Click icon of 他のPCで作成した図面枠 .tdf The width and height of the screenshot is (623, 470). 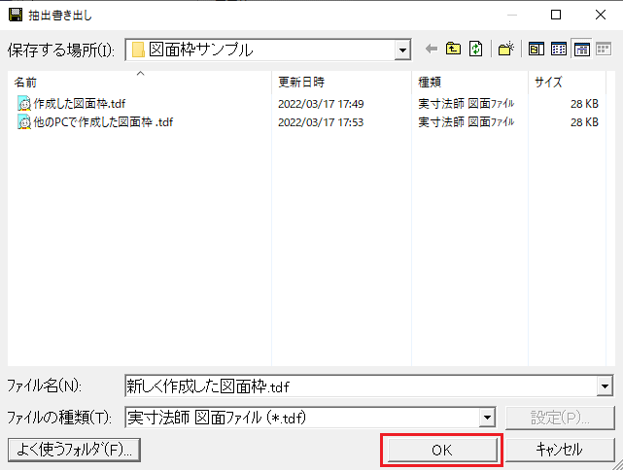click(24, 121)
